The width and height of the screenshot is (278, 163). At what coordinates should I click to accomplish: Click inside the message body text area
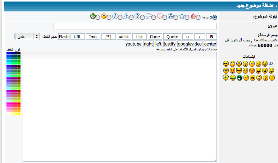click(x=120, y=106)
